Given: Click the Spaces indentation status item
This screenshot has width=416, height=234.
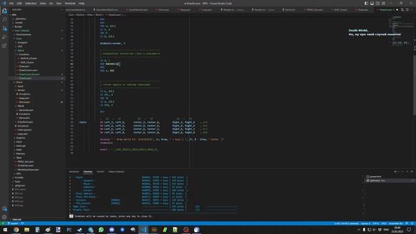Looking at the screenshot, I should tap(365, 224).
